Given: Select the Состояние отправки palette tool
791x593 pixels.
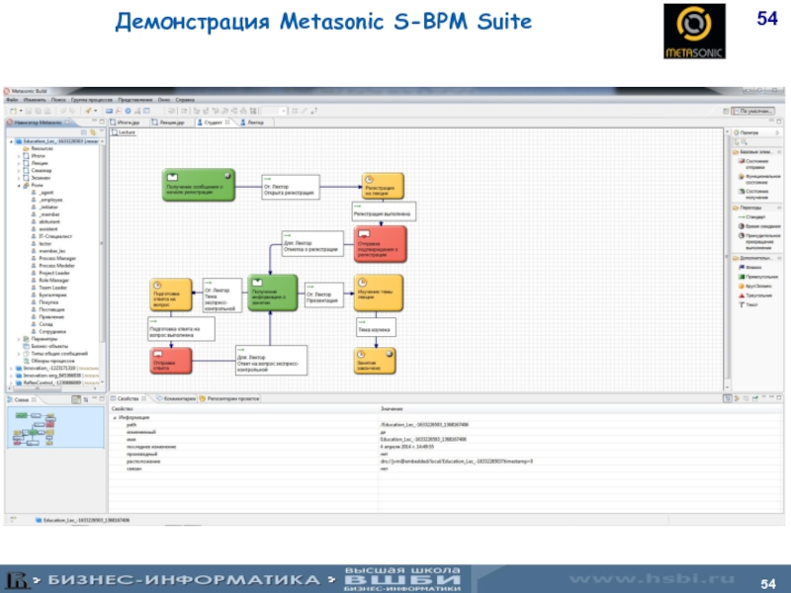Looking at the screenshot, I should (x=754, y=162).
